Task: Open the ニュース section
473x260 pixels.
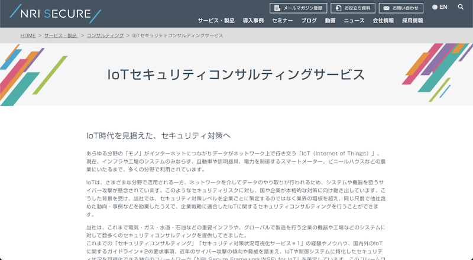Action: point(354,21)
